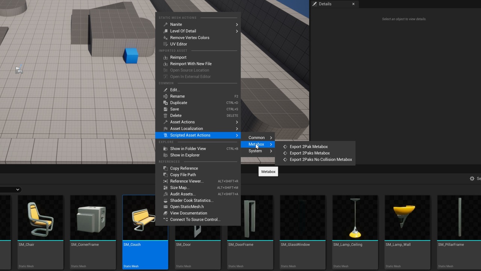This screenshot has height=271, width=481.
Task: Click the Save disk icon
Action: 165,109
